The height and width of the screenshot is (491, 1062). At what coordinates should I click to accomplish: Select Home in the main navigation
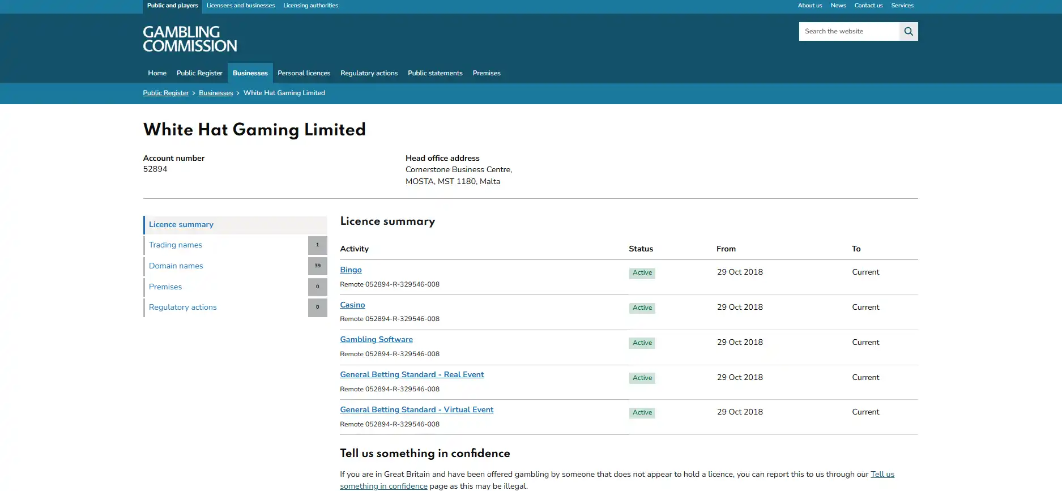point(157,73)
